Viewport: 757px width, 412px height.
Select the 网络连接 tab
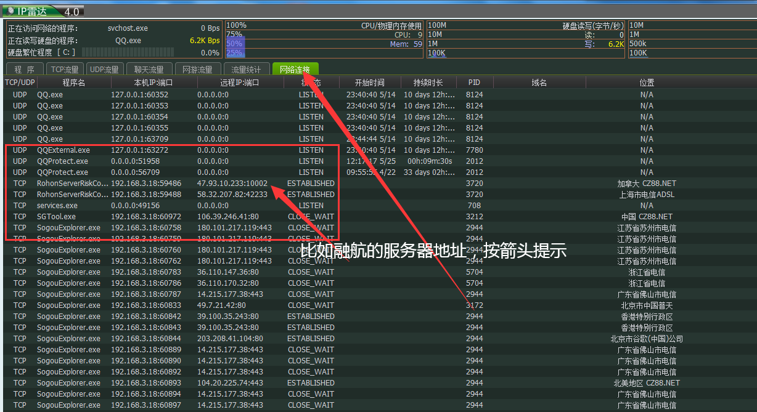(x=295, y=70)
